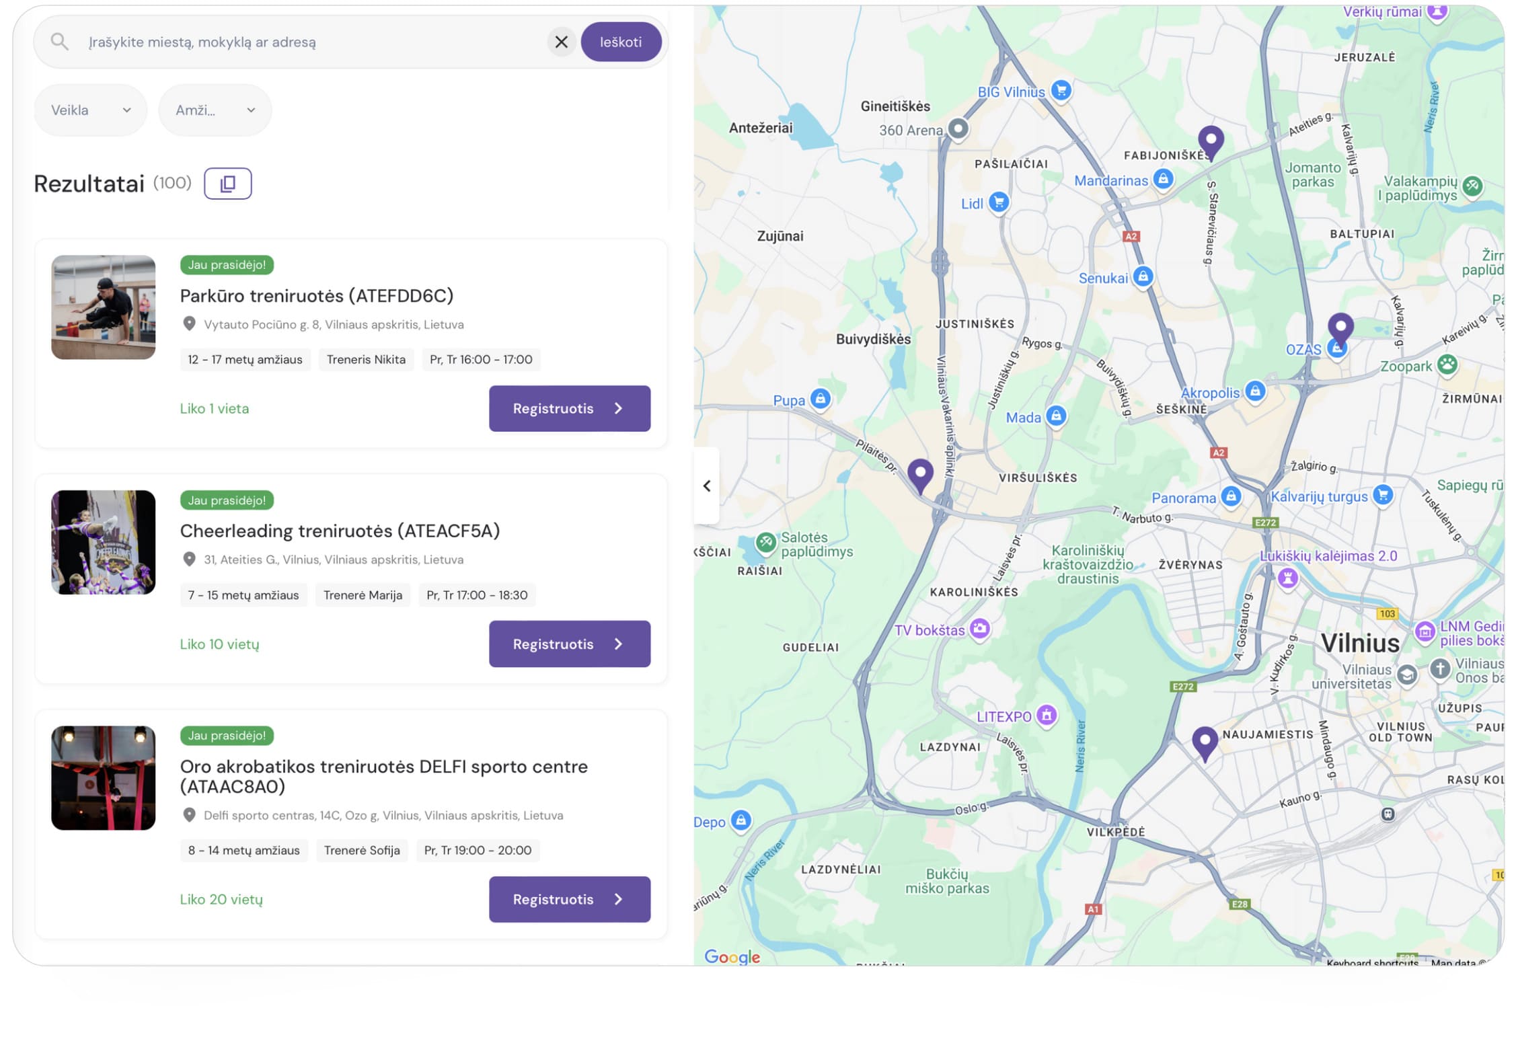The image size is (1516, 1037).
Task: Click the Akropolis shopping icon on map
Action: 1255,391
